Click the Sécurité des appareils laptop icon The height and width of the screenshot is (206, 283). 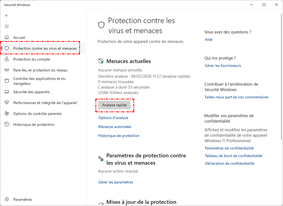click(7, 92)
